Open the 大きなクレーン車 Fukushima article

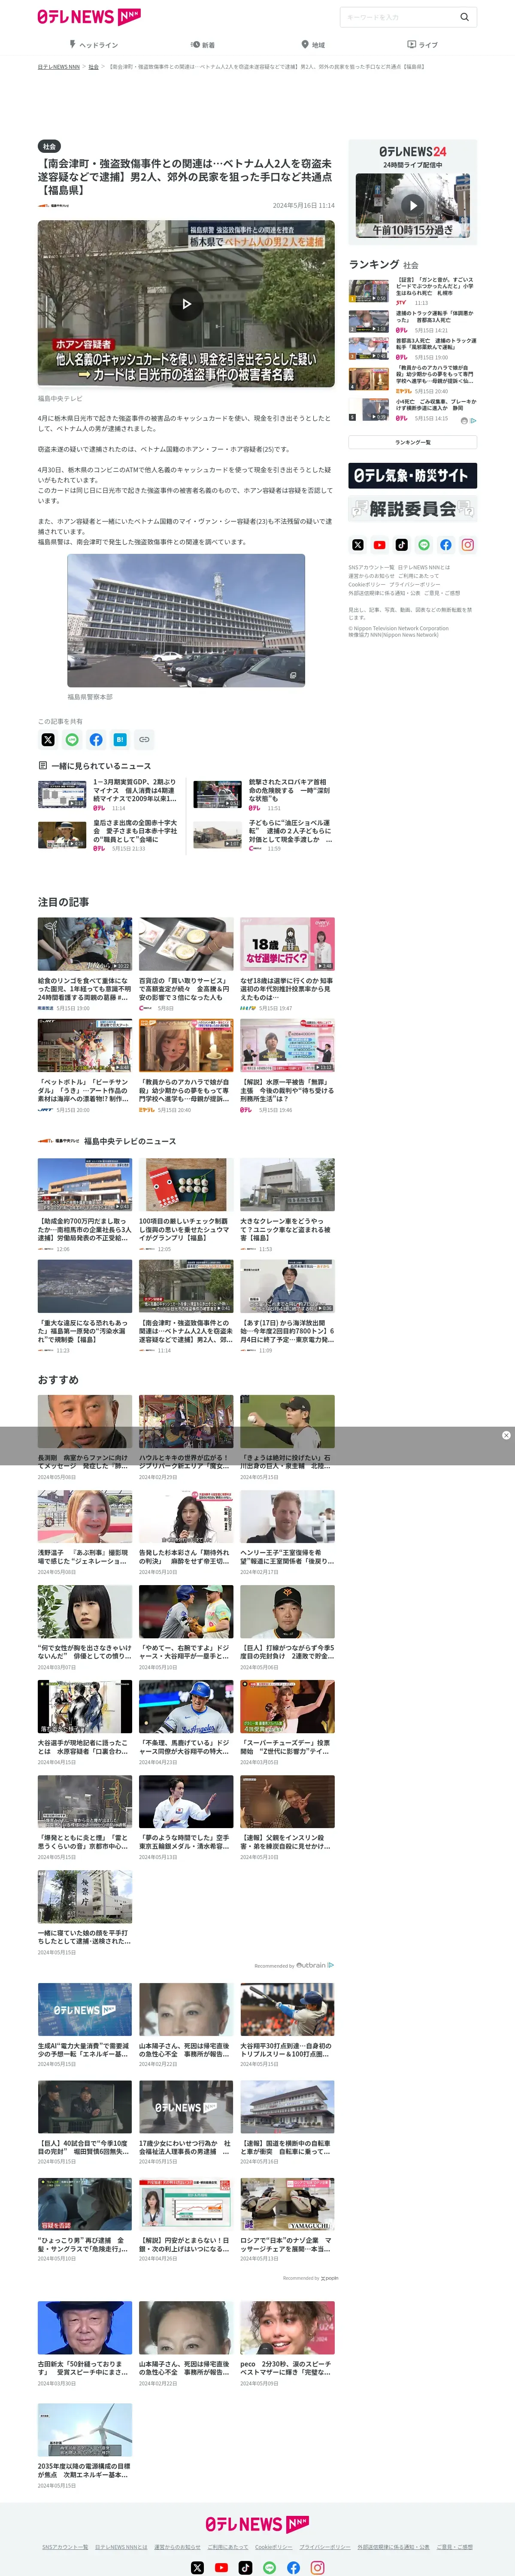(287, 1205)
